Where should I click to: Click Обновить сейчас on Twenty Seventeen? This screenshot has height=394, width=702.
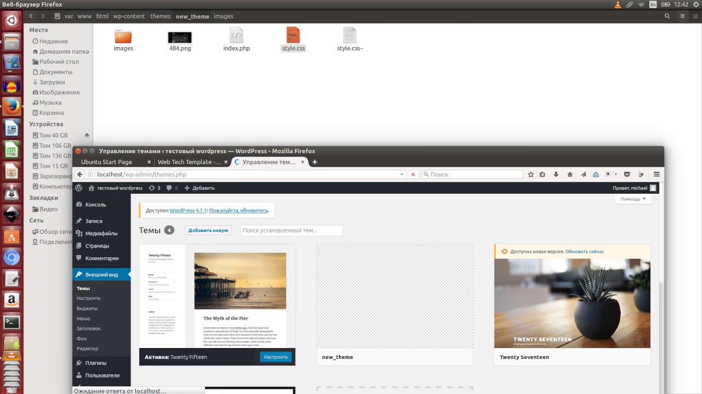(585, 252)
